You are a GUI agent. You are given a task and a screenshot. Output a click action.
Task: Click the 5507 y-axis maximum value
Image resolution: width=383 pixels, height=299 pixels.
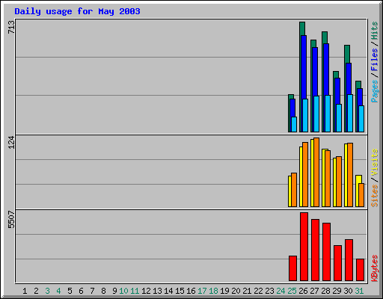click(11, 219)
